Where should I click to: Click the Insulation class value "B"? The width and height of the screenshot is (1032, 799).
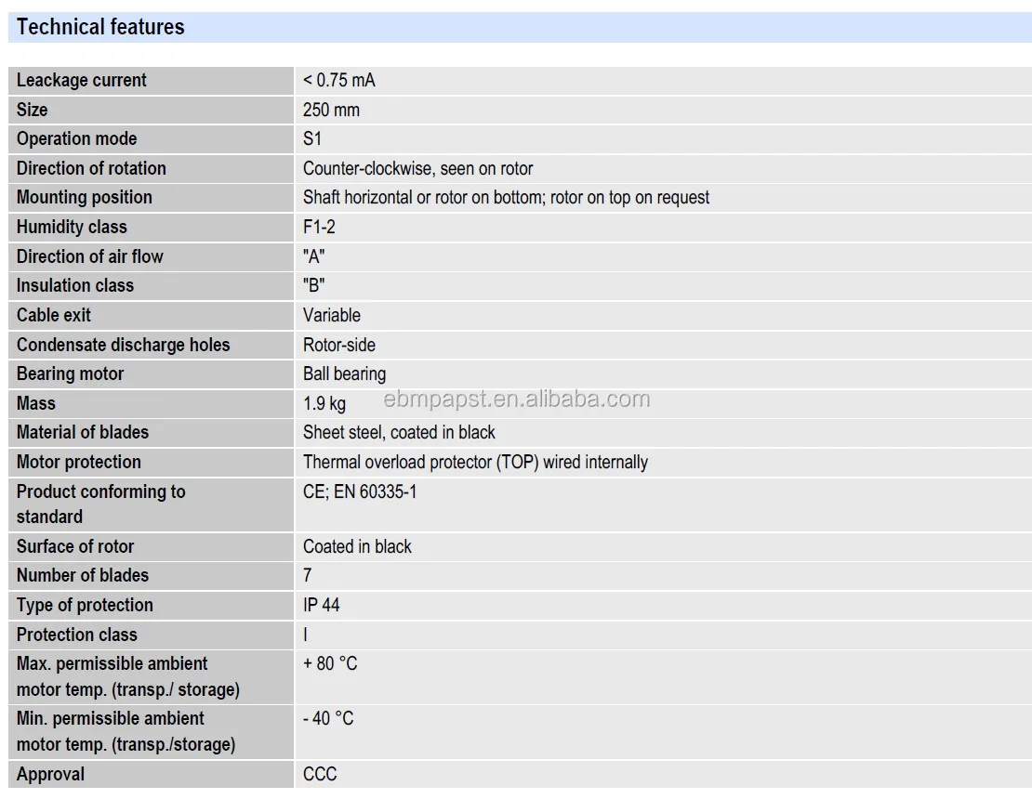tap(314, 285)
